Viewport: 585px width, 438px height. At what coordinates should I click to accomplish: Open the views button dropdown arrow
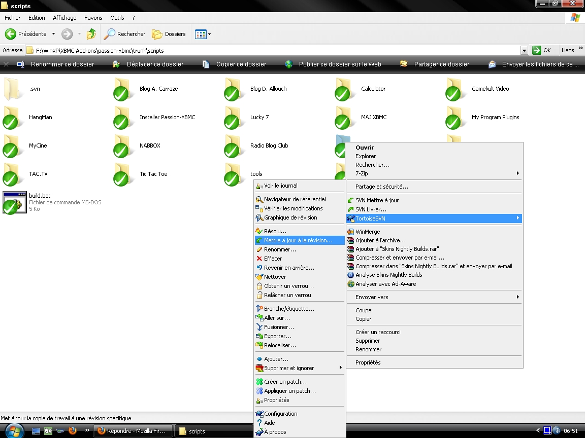pos(209,34)
